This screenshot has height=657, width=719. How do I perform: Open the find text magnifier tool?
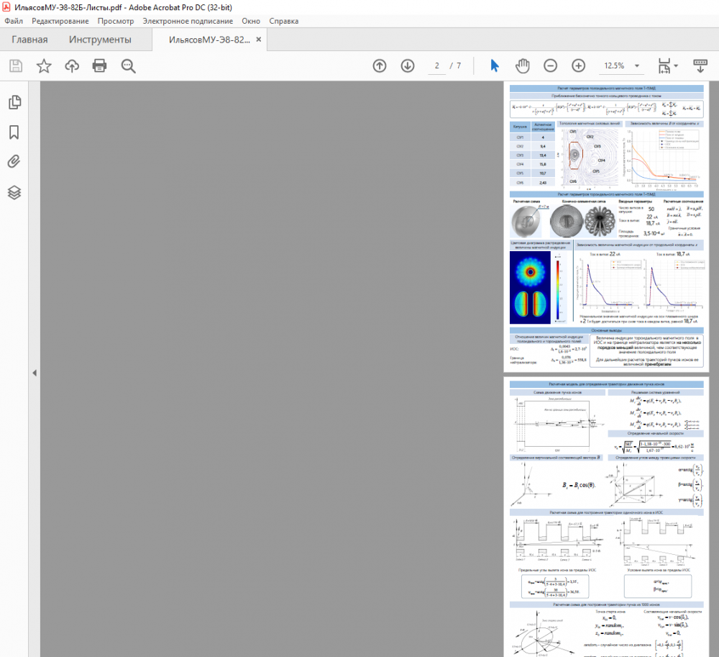pos(129,66)
